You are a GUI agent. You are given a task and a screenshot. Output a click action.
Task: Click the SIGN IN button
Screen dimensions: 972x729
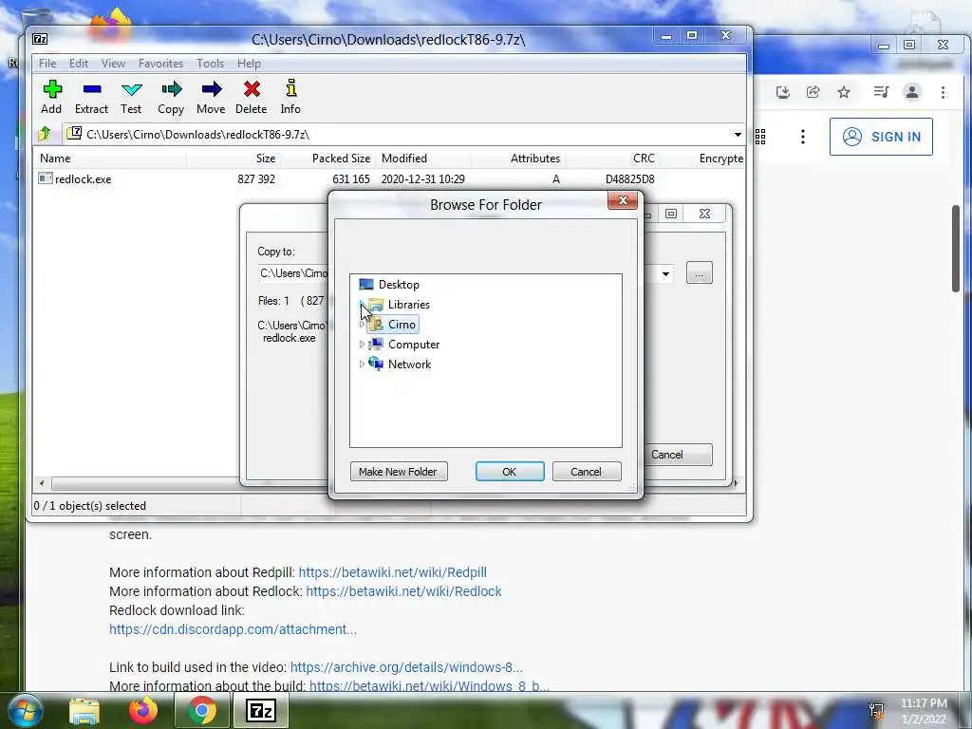coord(881,137)
